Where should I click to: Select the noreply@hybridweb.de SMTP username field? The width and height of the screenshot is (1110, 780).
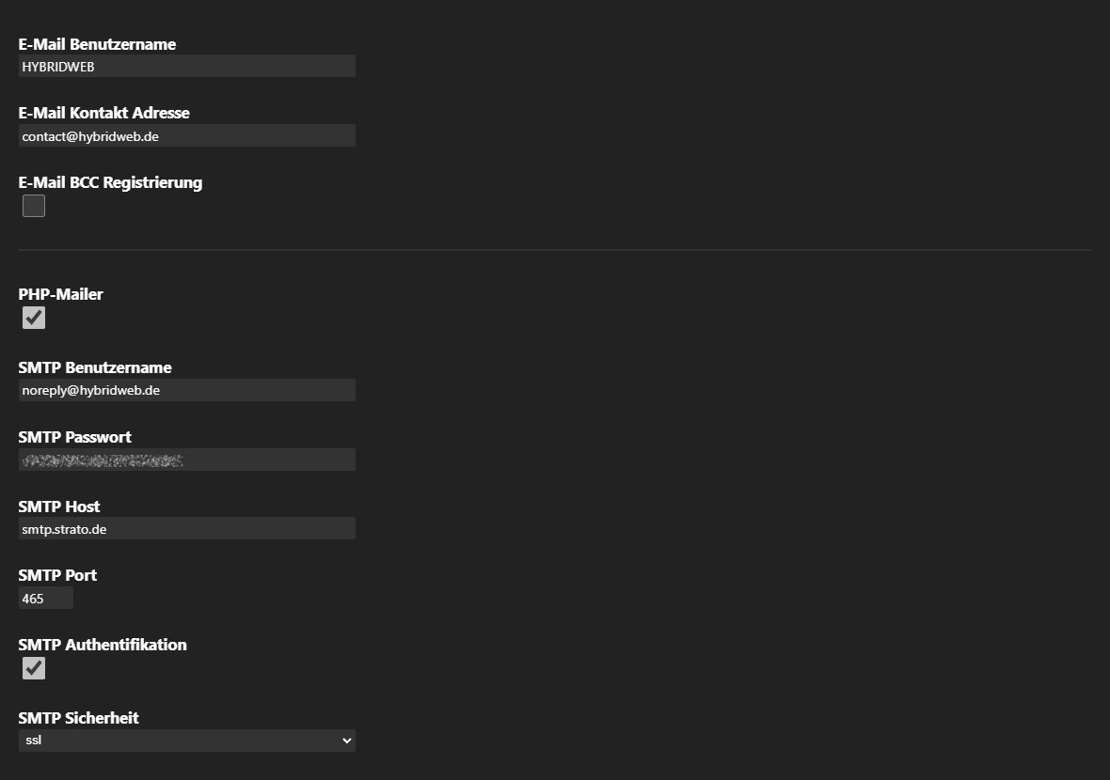tap(187, 390)
